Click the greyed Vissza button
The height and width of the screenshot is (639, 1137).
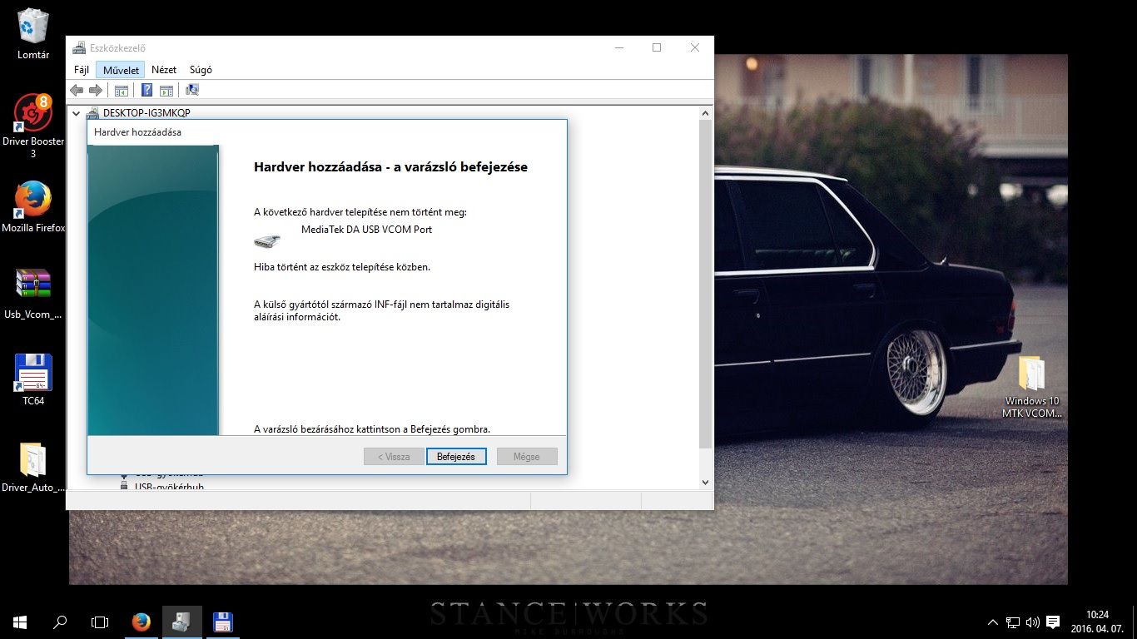394,457
